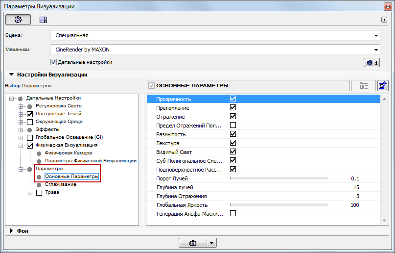Toggle the Детальные настройки checkbox
395x253 pixels.
point(53,62)
